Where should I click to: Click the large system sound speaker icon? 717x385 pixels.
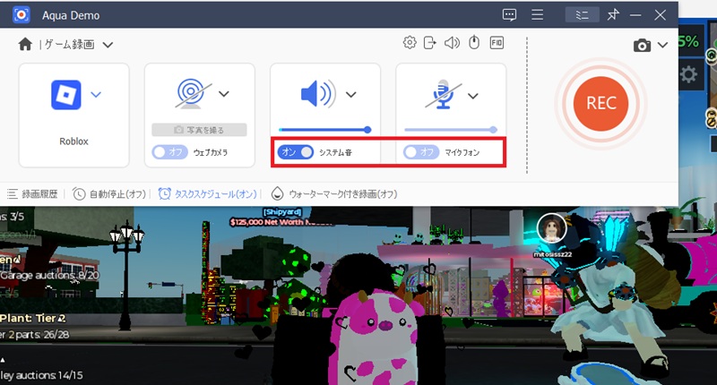pos(318,94)
